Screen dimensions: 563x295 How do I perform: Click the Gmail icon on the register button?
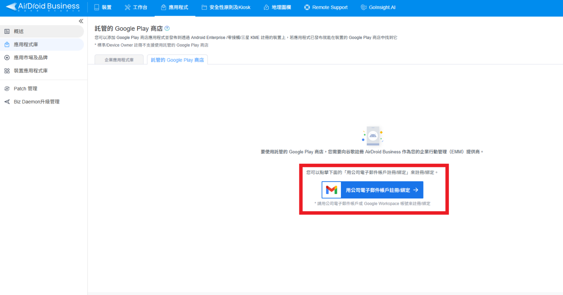[332, 190]
